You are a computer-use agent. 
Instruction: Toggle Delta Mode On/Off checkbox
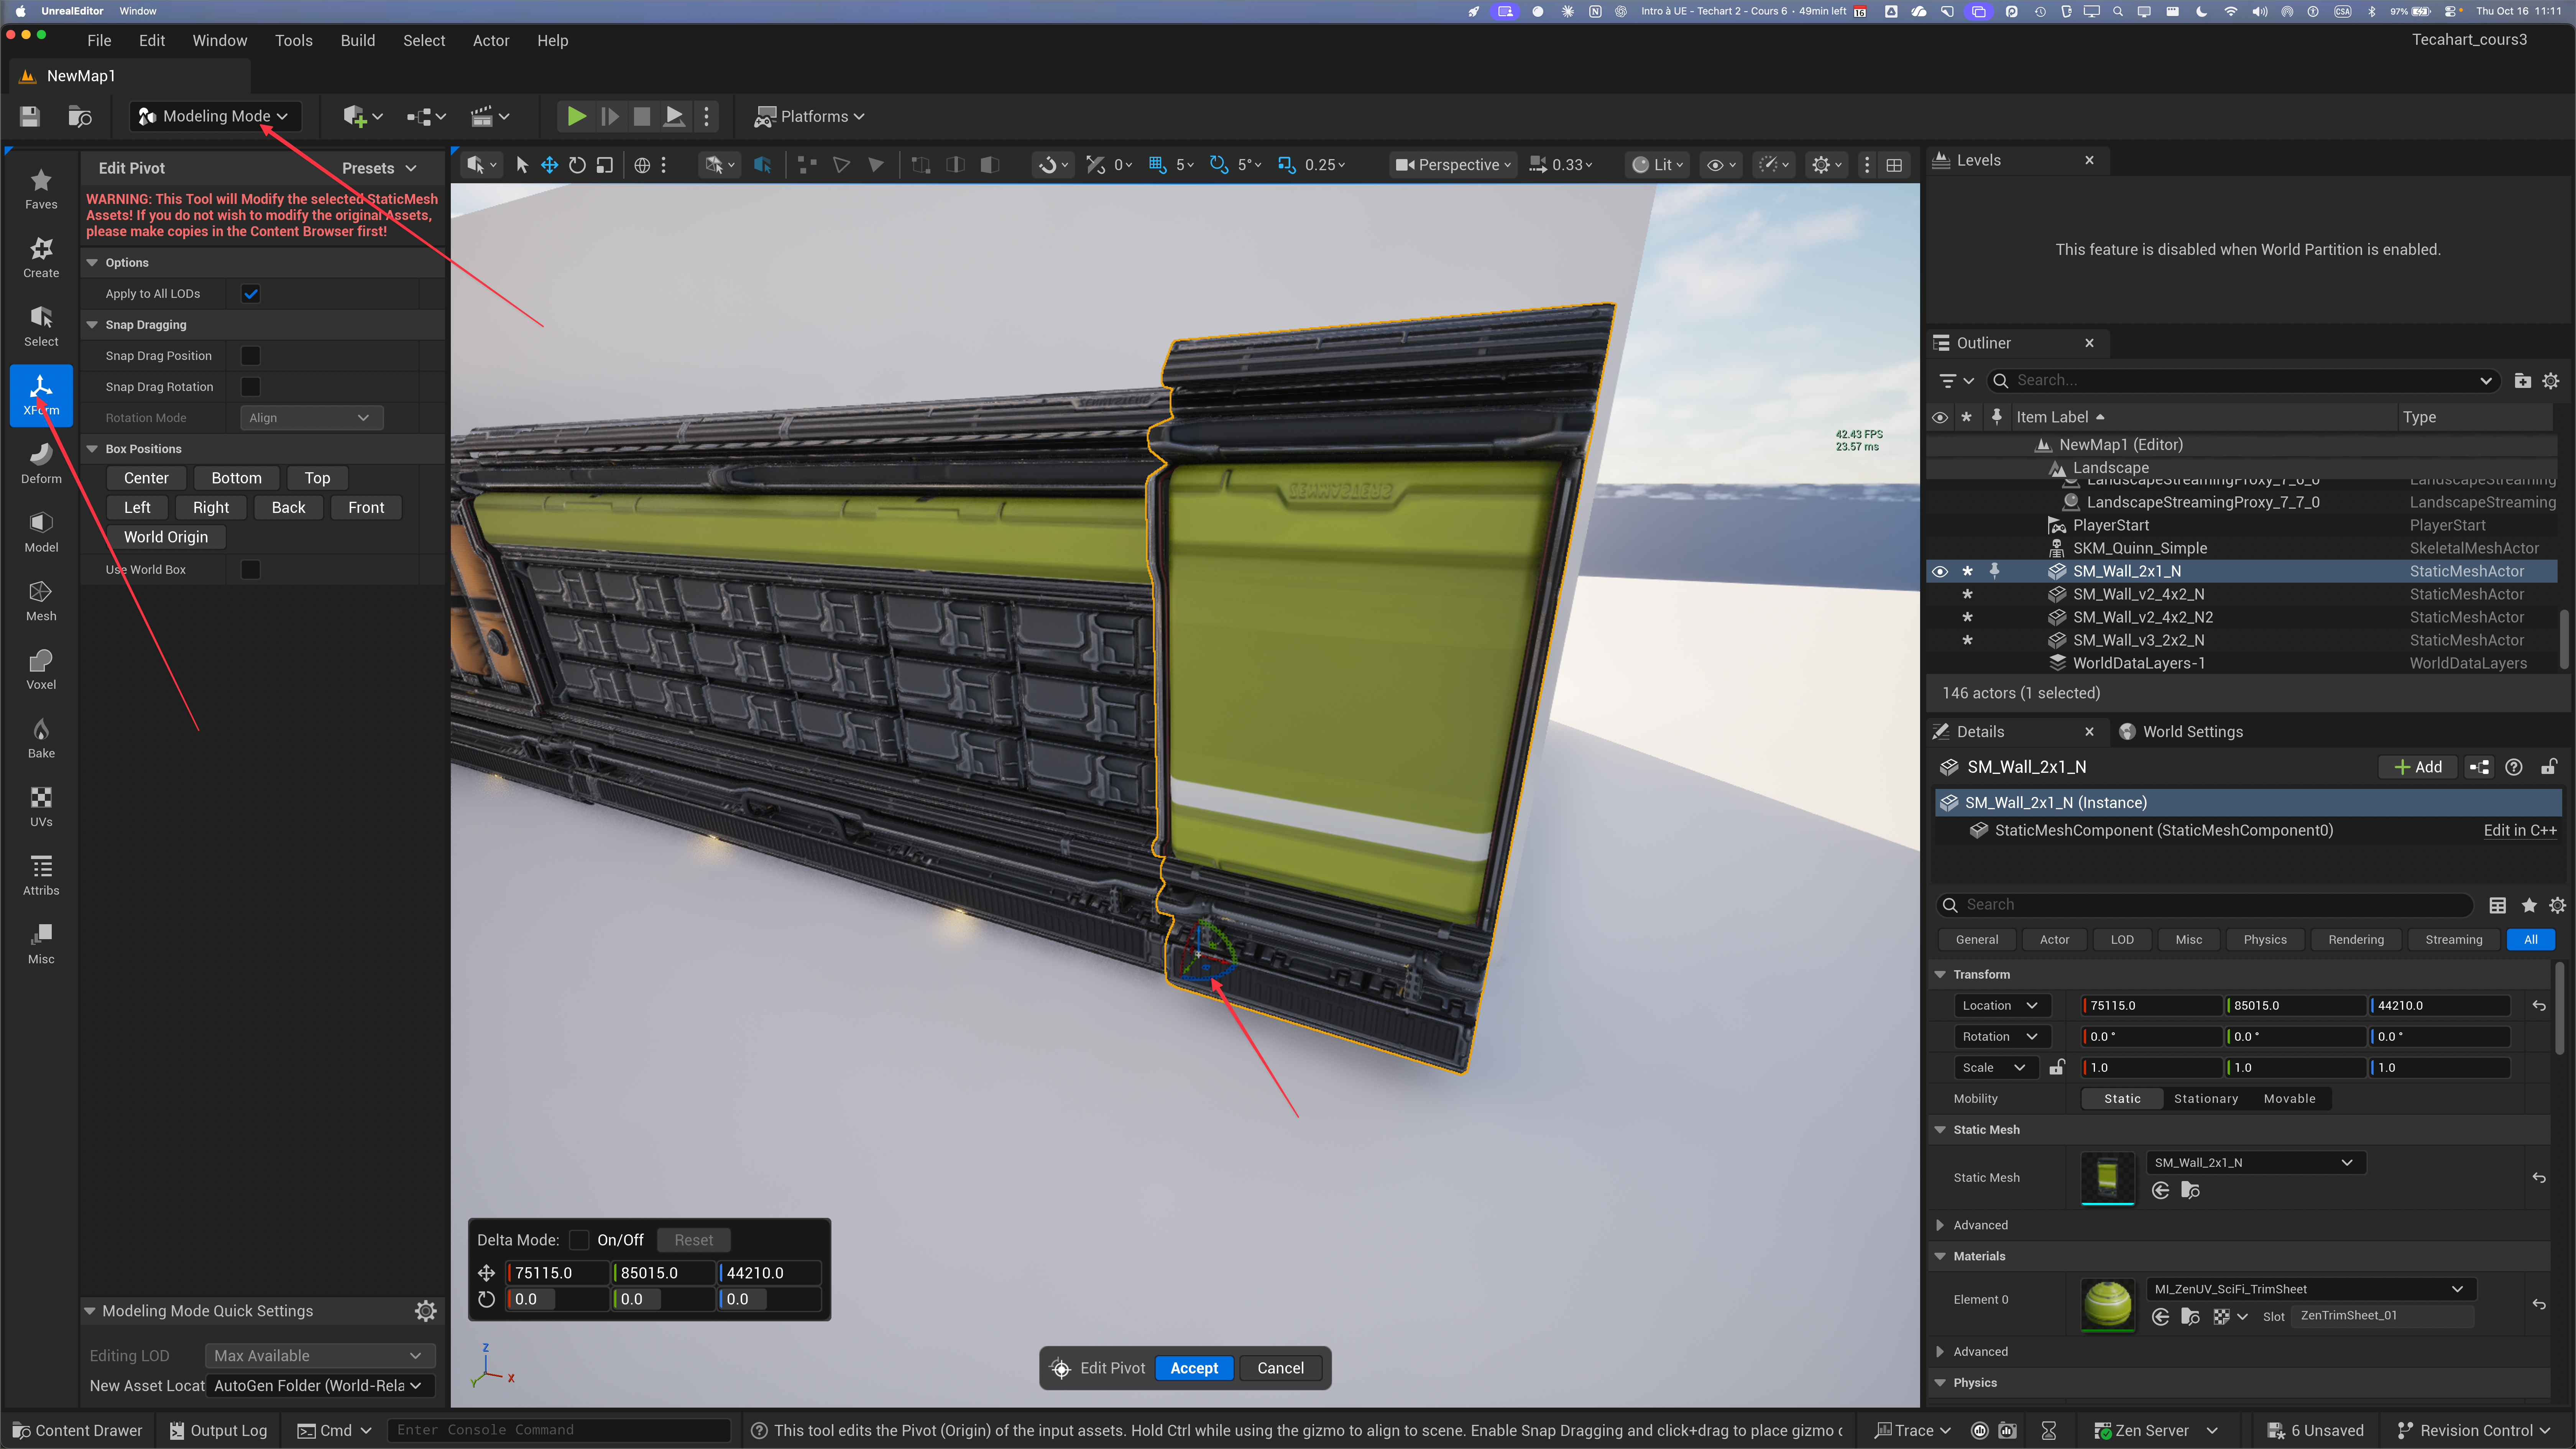point(579,1240)
